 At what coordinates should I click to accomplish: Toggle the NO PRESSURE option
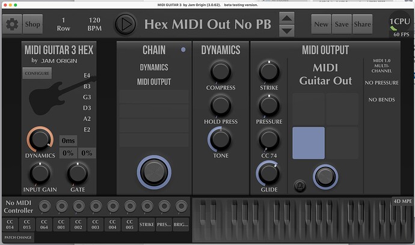pos(382,83)
